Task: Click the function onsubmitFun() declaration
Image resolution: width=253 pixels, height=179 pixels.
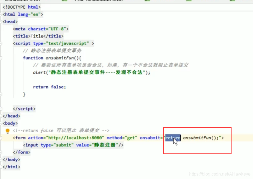Action: point(52,58)
